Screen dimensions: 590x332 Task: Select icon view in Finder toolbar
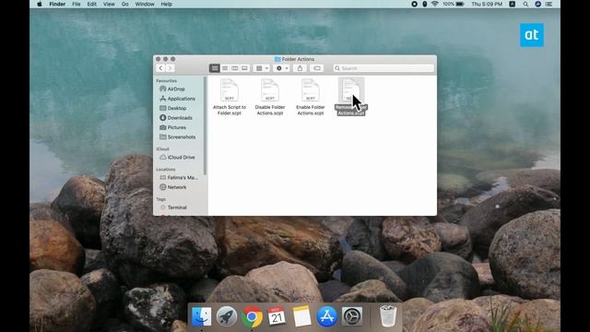[x=215, y=68]
